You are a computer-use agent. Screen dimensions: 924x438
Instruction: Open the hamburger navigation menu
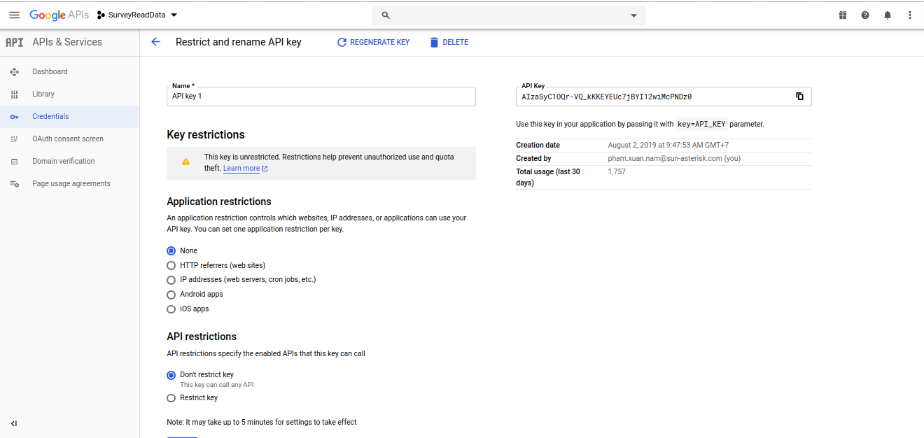(14, 15)
